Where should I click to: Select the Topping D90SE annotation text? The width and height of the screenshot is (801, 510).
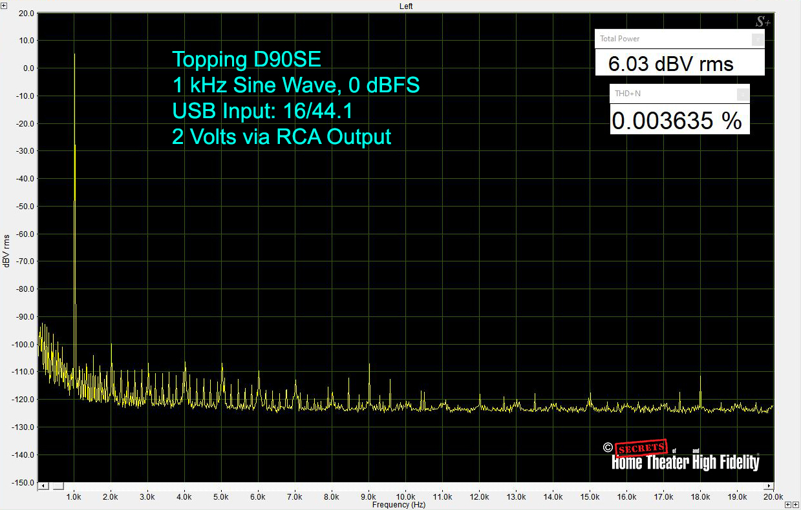246,60
